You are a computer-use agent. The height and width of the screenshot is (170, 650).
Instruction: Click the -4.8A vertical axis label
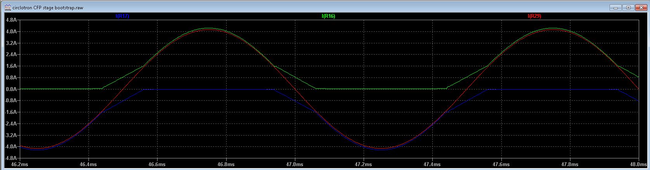[11, 158]
